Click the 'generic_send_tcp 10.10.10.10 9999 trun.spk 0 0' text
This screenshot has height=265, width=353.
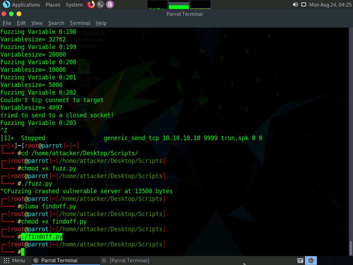(183, 138)
